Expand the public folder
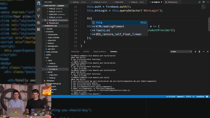 (x=48, y=55)
